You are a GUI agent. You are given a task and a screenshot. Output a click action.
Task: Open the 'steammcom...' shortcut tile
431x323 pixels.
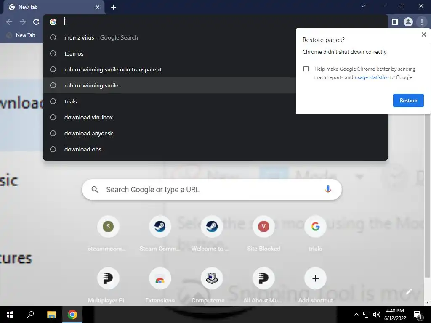coord(108,233)
